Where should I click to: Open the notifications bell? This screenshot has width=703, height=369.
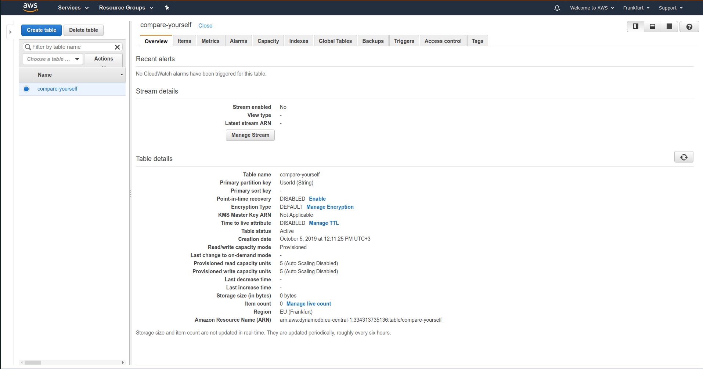tap(557, 8)
